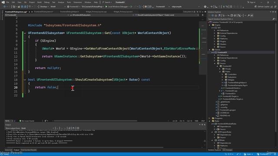Open the Extensions menu
The image size is (278, 156).
(x=78, y=2)
